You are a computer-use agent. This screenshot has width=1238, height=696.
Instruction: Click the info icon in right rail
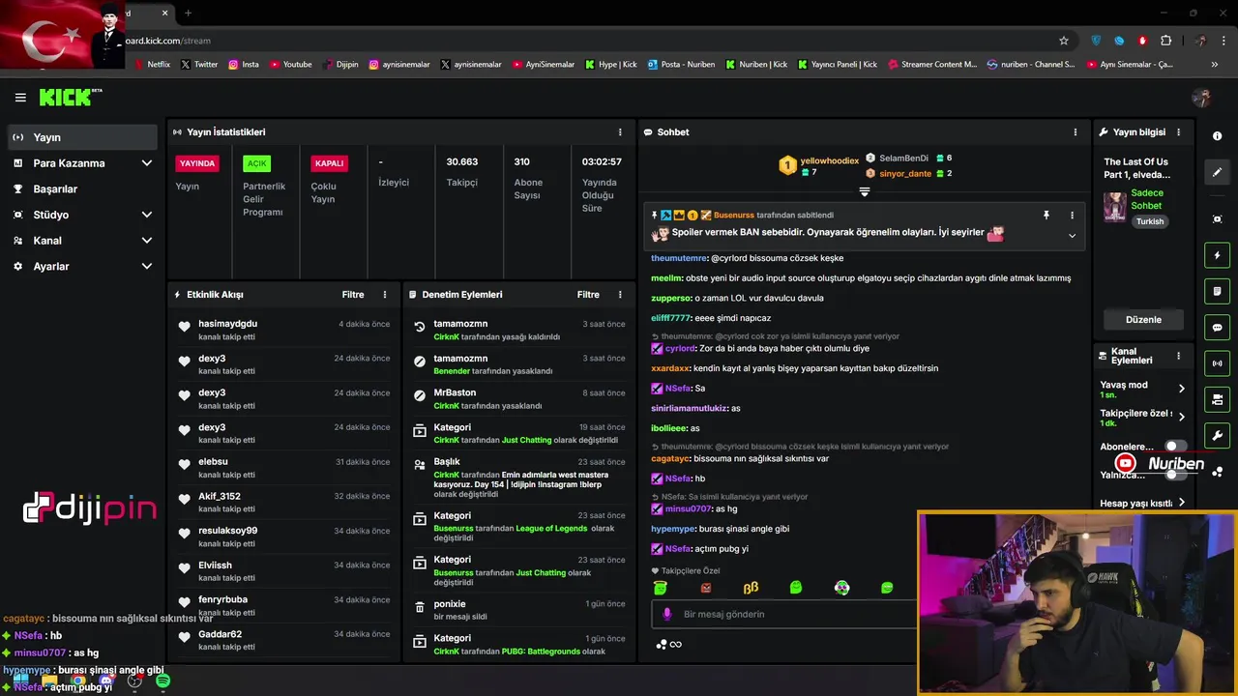pos(1218,136)
